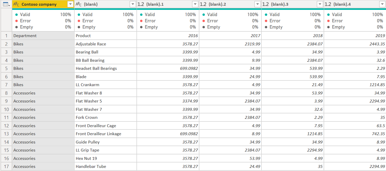The height and width of the screenshot is (171, 386).
Task: Open the filter dropdown on (blank).4
Action: [x=382, y=4]
